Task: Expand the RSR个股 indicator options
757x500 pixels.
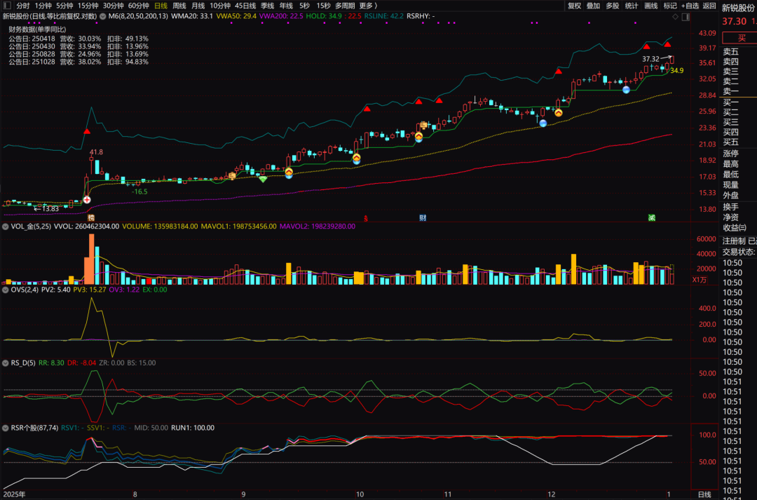Action: pyautogui.click(x=6, y=428)
